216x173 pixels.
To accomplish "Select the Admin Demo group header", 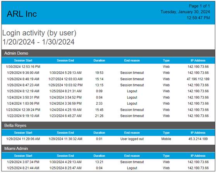I will point(108,53).
